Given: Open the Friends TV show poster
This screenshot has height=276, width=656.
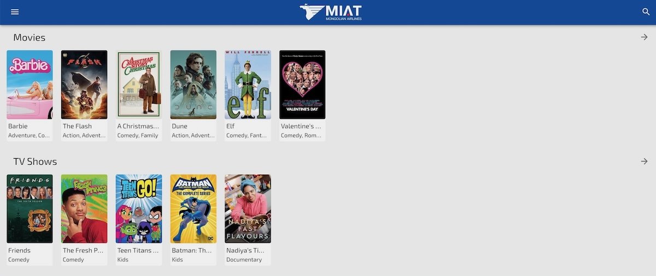Looking at the screenshot, I should [x=30, y=209].
